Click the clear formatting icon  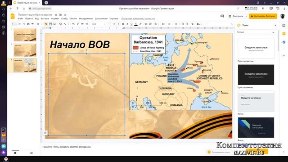coord(192,24)
